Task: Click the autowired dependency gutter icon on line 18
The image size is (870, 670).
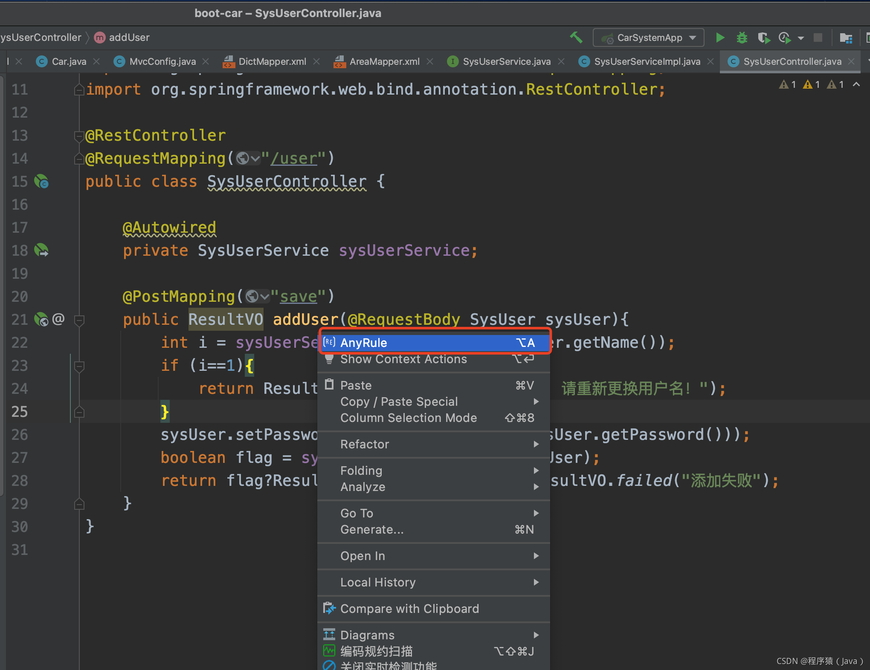Action: [41, 250]
